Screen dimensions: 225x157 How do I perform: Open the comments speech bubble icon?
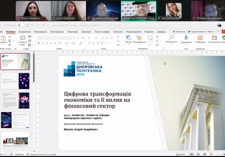tap(218, 32)
